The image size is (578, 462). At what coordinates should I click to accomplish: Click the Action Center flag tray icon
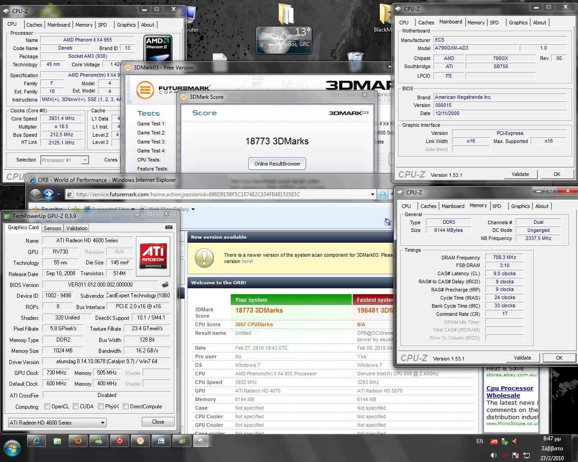point(515,456)
